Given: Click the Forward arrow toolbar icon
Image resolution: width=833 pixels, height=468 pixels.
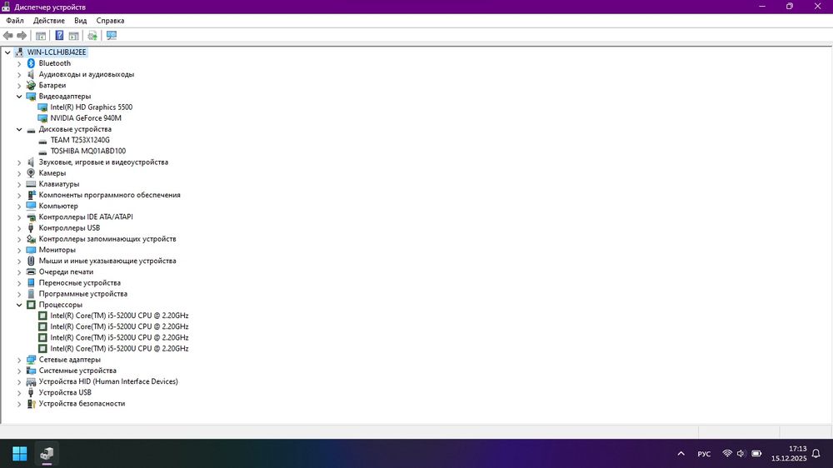Looking at the screenshot, I should [22, 36].
